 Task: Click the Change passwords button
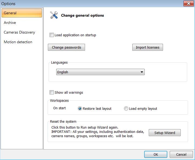click(x=66, y=47)
